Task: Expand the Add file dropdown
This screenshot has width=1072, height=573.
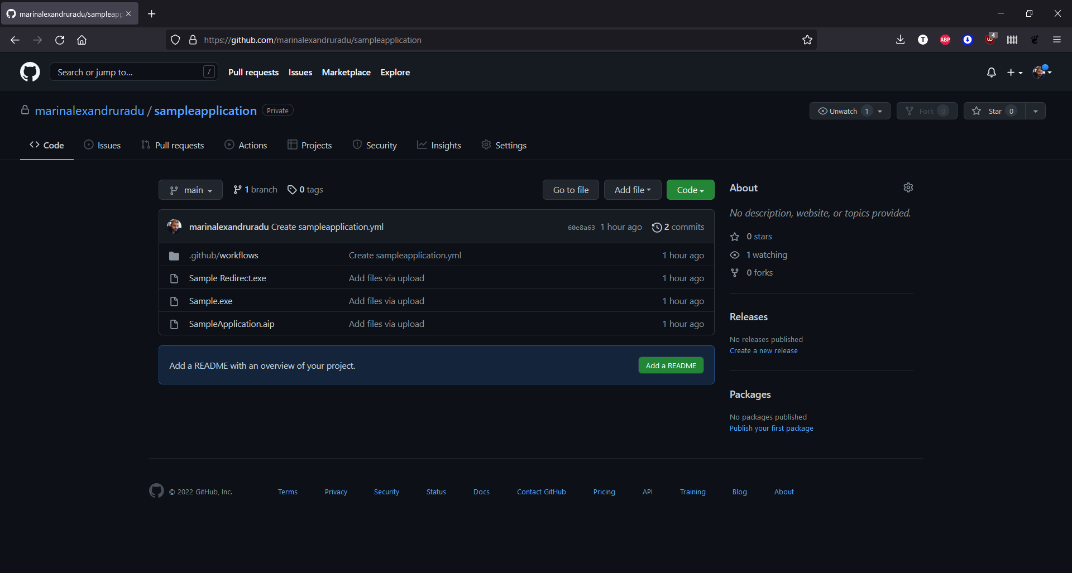Action: (x=633, y=190)
